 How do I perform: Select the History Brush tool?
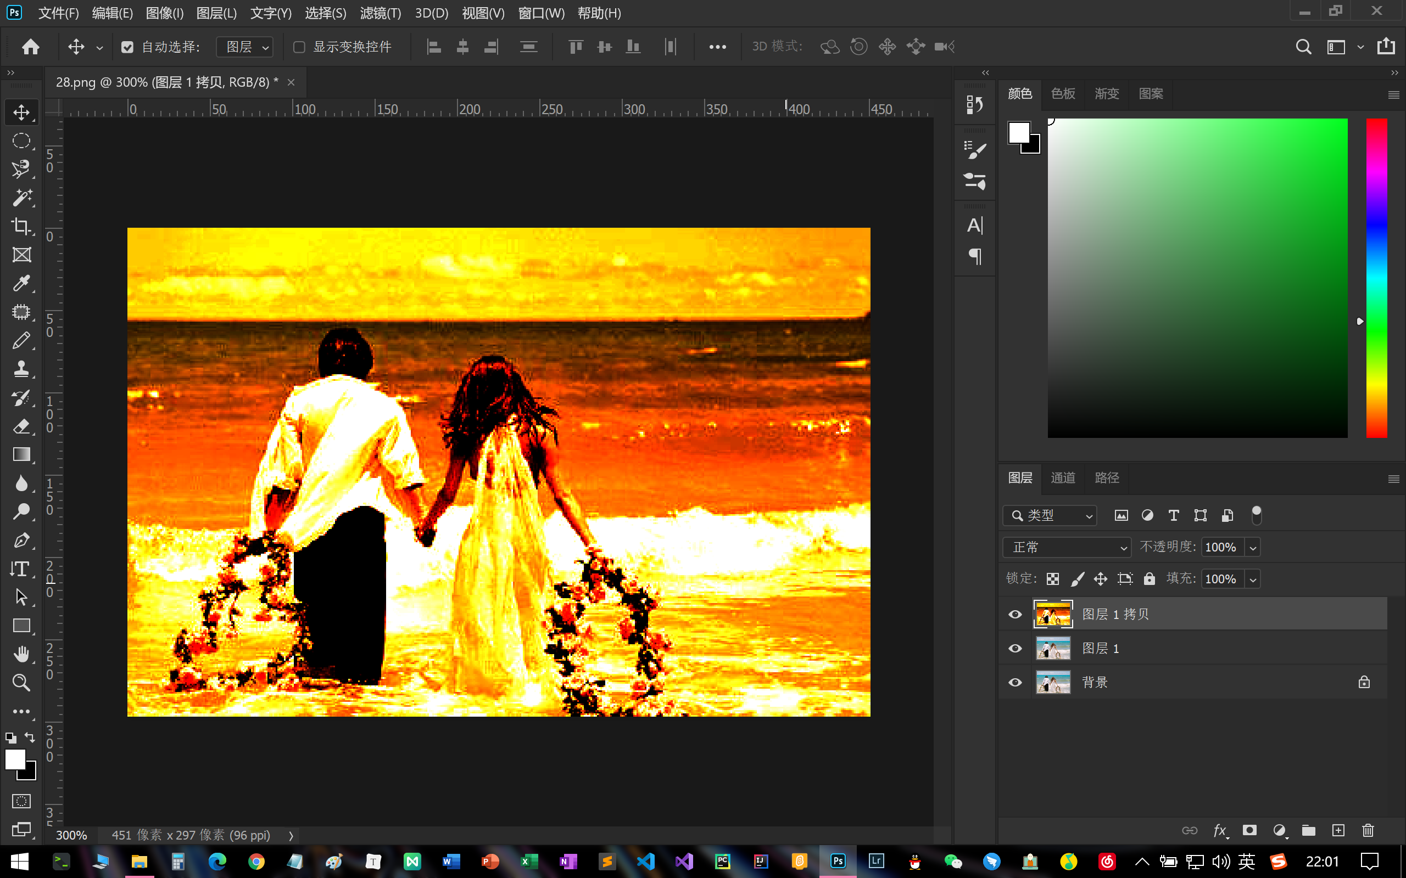pyautogui.click(x=21, y=398)
